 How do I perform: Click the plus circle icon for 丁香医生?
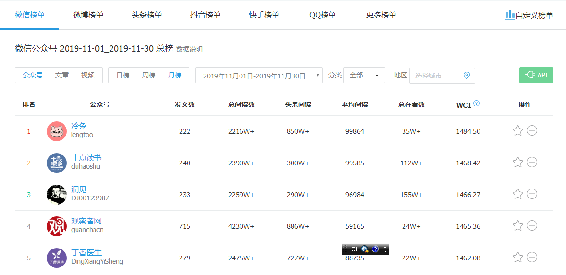click(532, 258)
